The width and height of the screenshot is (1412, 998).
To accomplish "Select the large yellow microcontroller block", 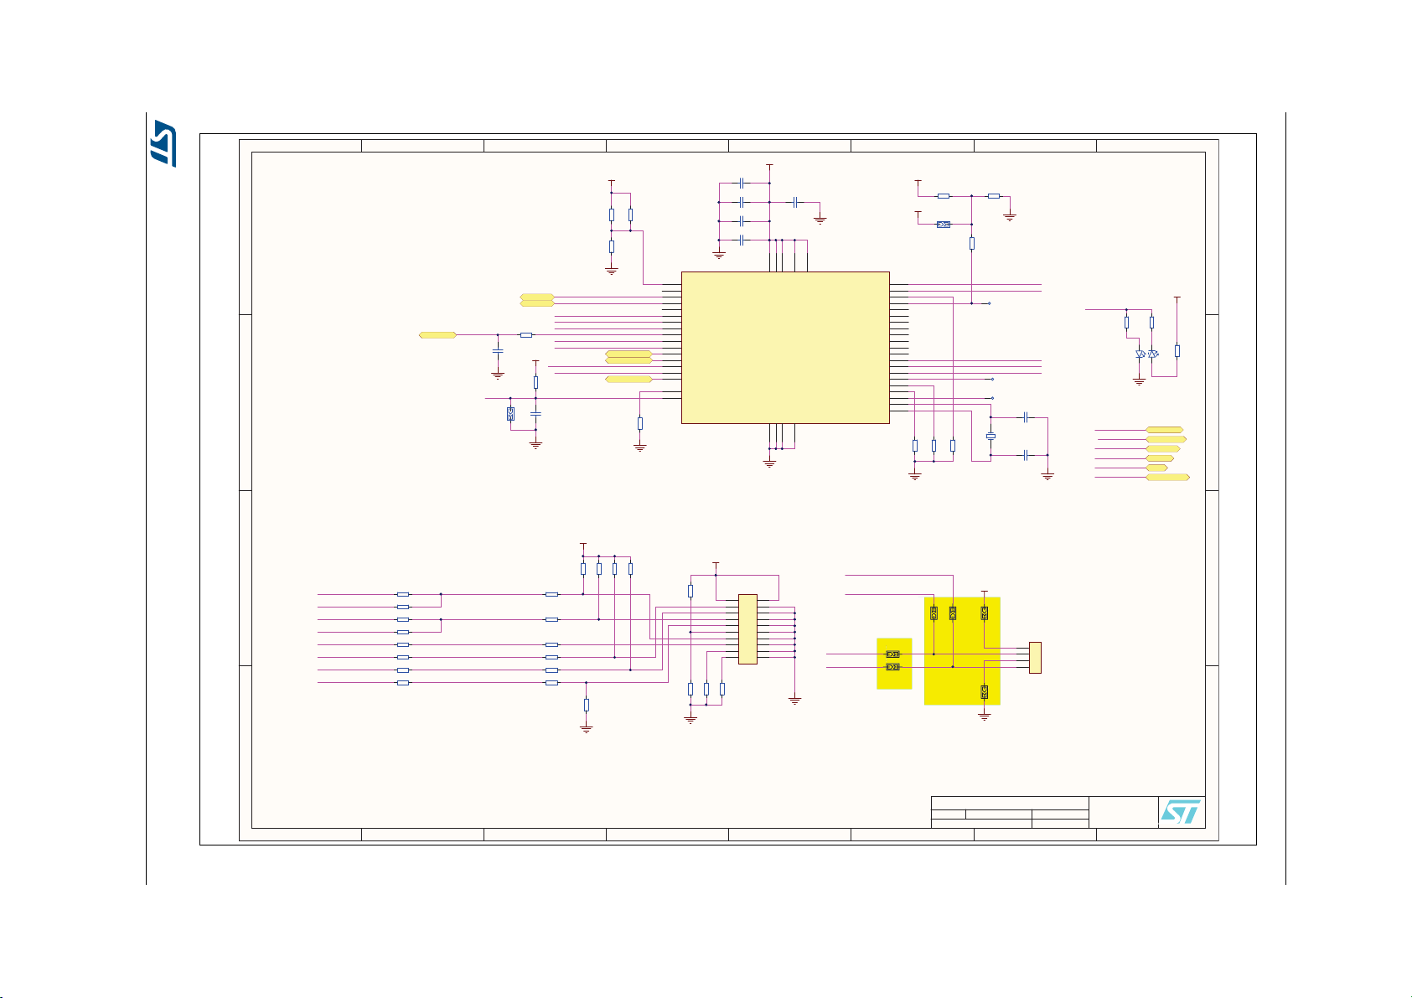I will pos(785,348).
